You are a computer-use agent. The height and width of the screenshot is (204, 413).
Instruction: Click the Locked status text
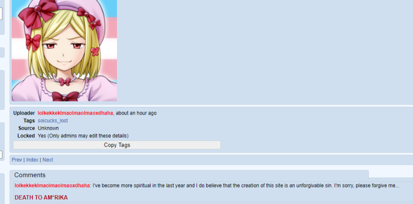(x=83, y=136)
